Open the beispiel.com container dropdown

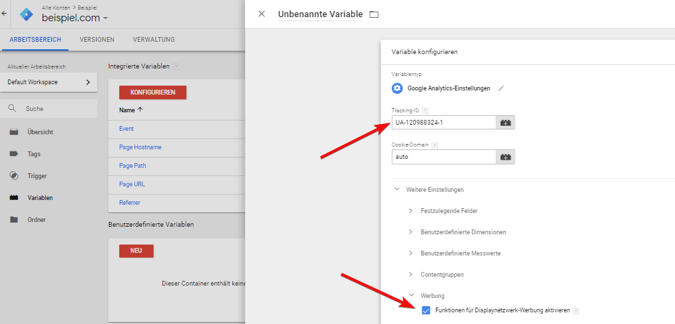click(75, 18)
